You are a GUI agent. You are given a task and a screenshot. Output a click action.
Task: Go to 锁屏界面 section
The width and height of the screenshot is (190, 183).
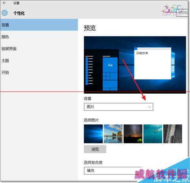point(39,48)
